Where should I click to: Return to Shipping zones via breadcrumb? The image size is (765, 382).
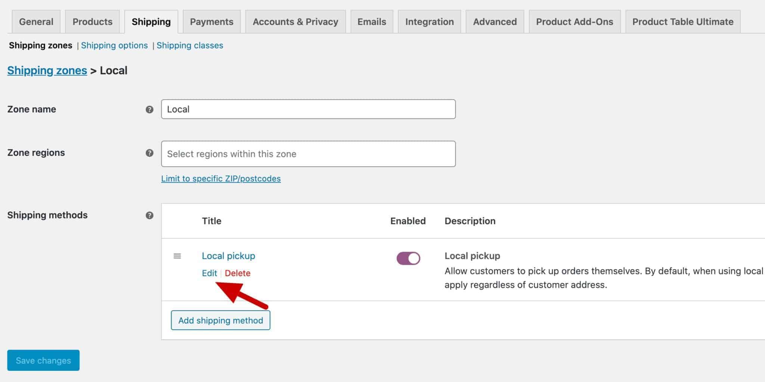(x=47, y=70)
